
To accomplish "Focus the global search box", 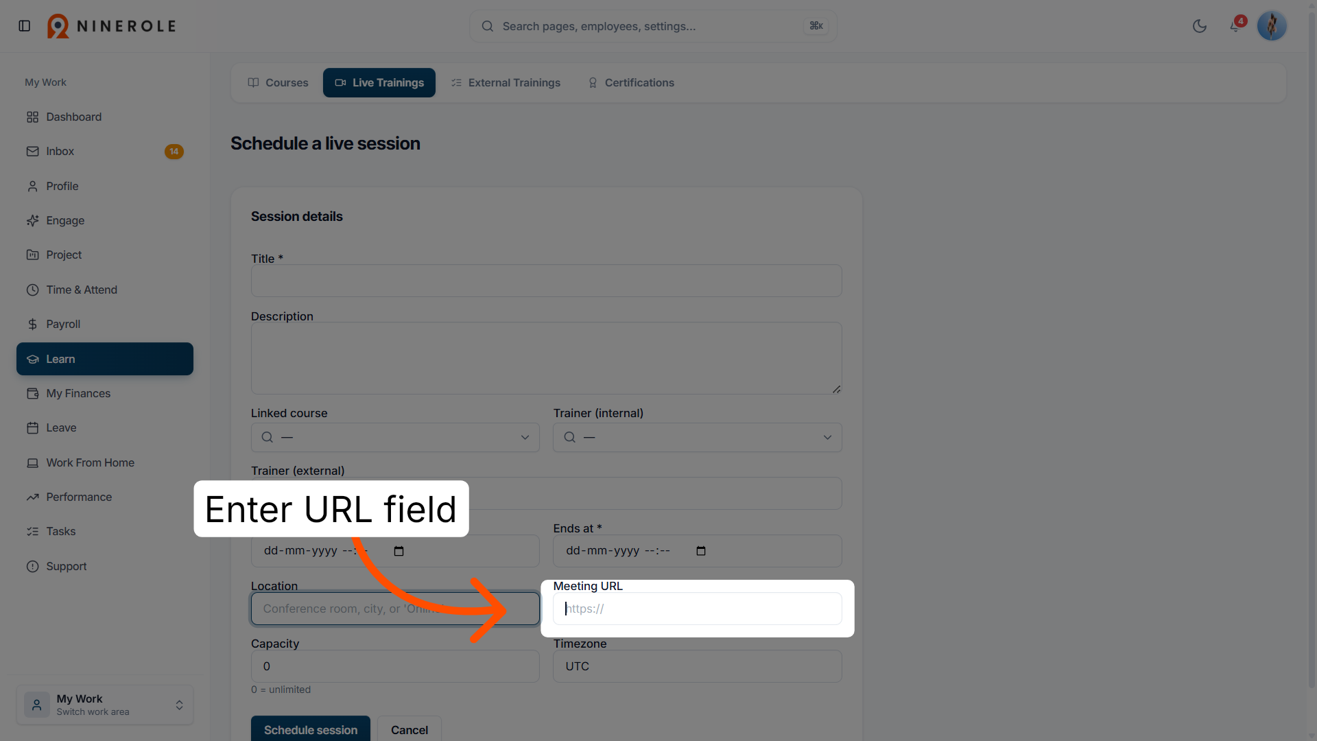I will tap(653, 26).
